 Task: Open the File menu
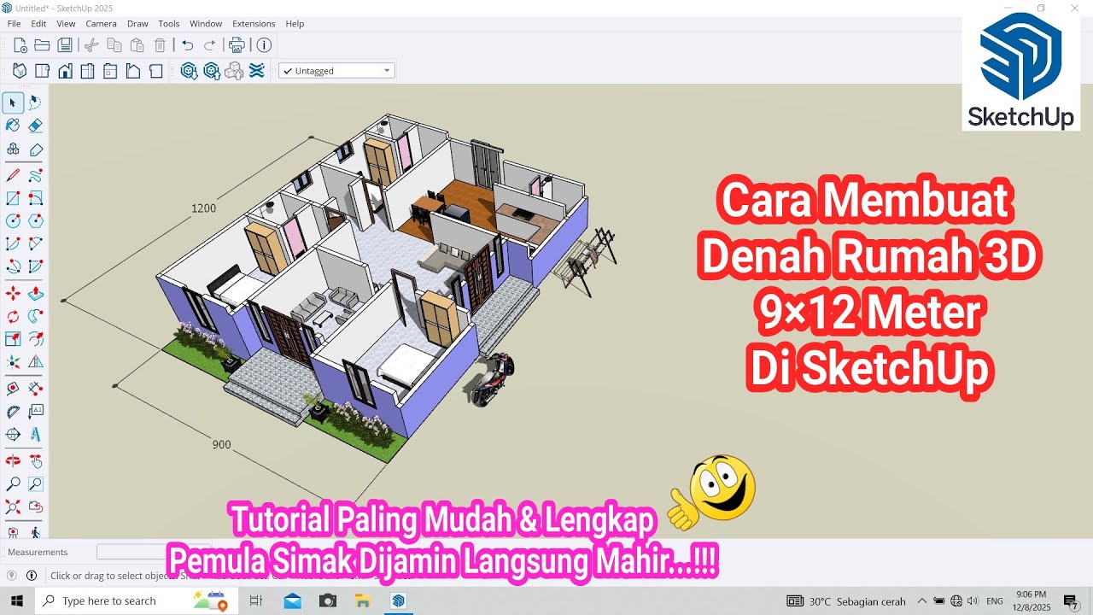tap(14, 24)
